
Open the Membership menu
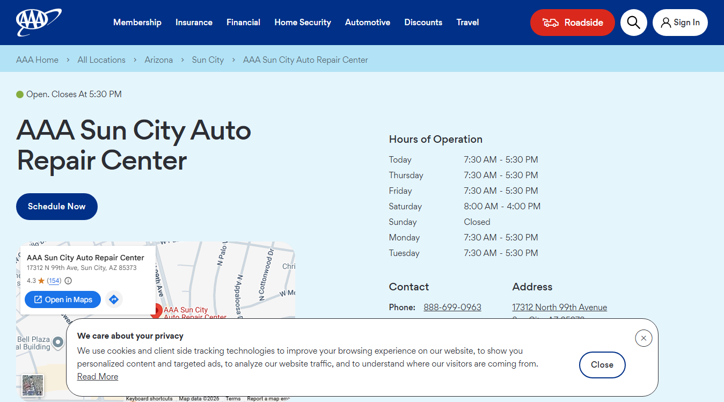coord(137,23)
